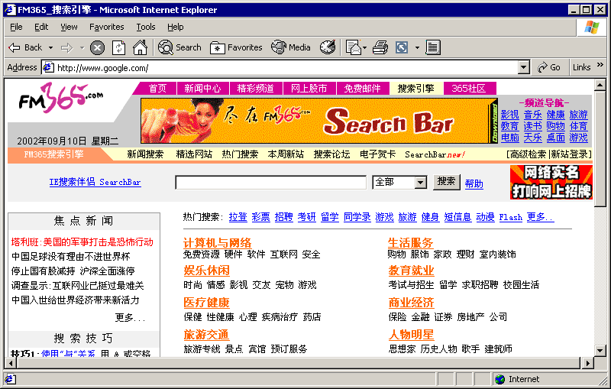
Task: Switch to the 365社区 tab
Action: point(469,89)
